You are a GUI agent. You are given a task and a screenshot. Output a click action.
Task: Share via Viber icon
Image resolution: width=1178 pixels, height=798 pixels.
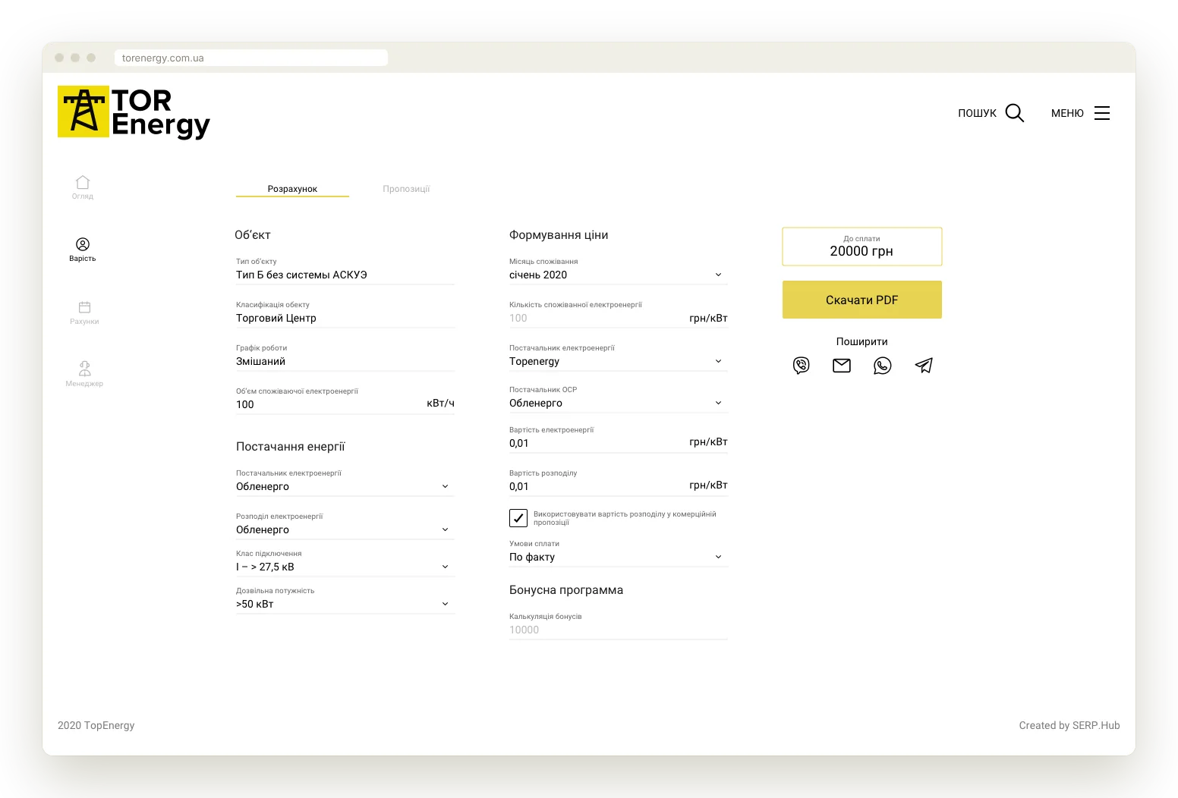[802, 366]
